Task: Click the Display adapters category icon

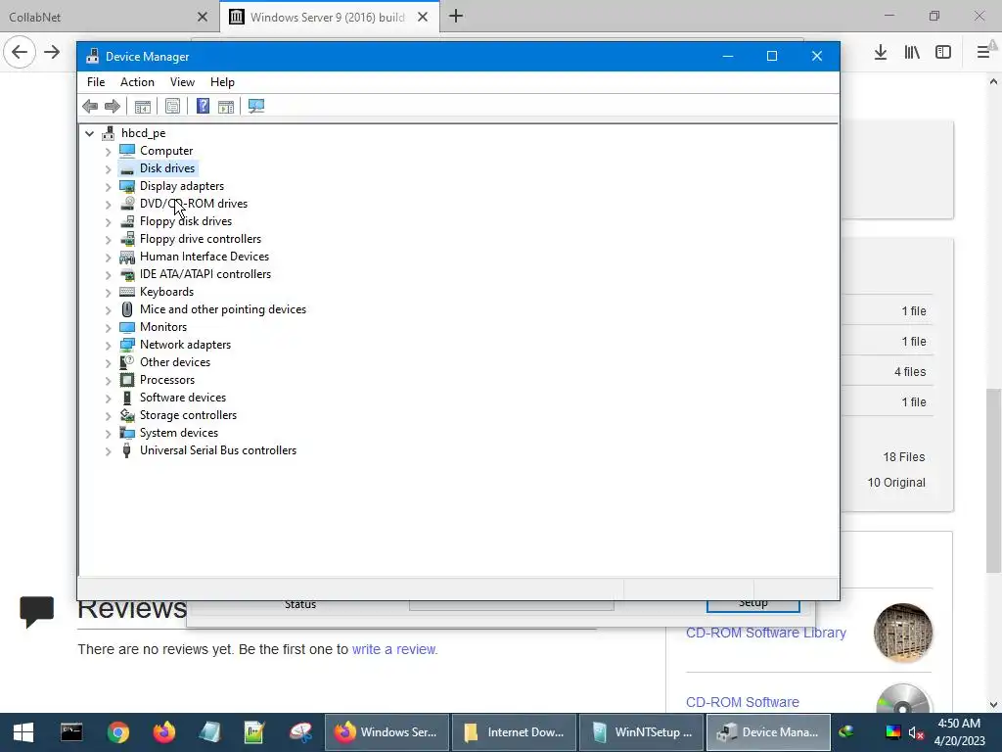Action: click(127, 186)
